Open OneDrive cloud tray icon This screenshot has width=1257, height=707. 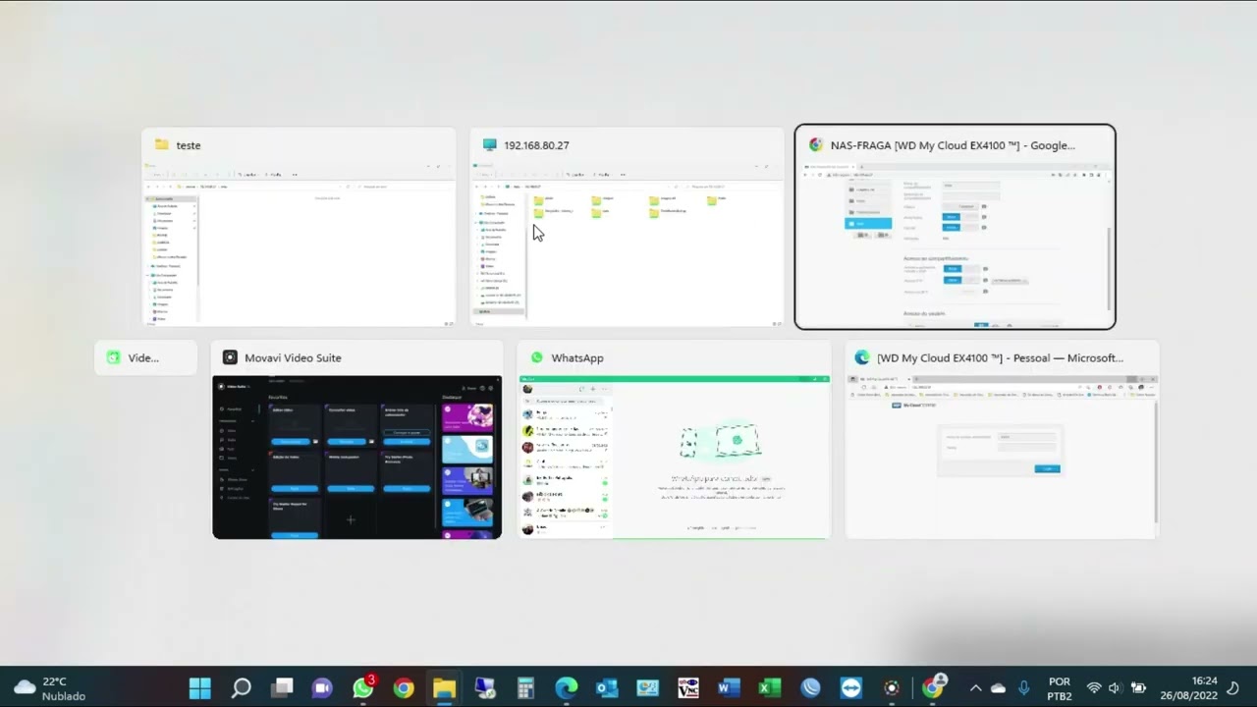(999, 688)
